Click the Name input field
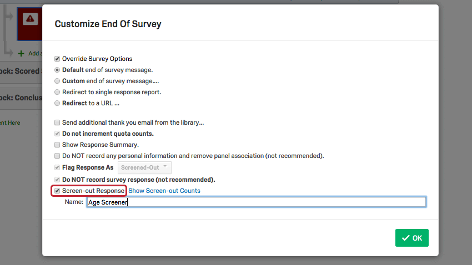This screenshot has width=472, height=265. coord(257,202)
